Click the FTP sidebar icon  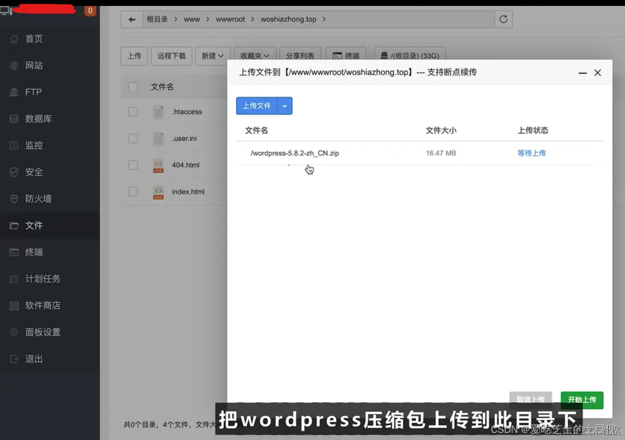click(14, 92)
